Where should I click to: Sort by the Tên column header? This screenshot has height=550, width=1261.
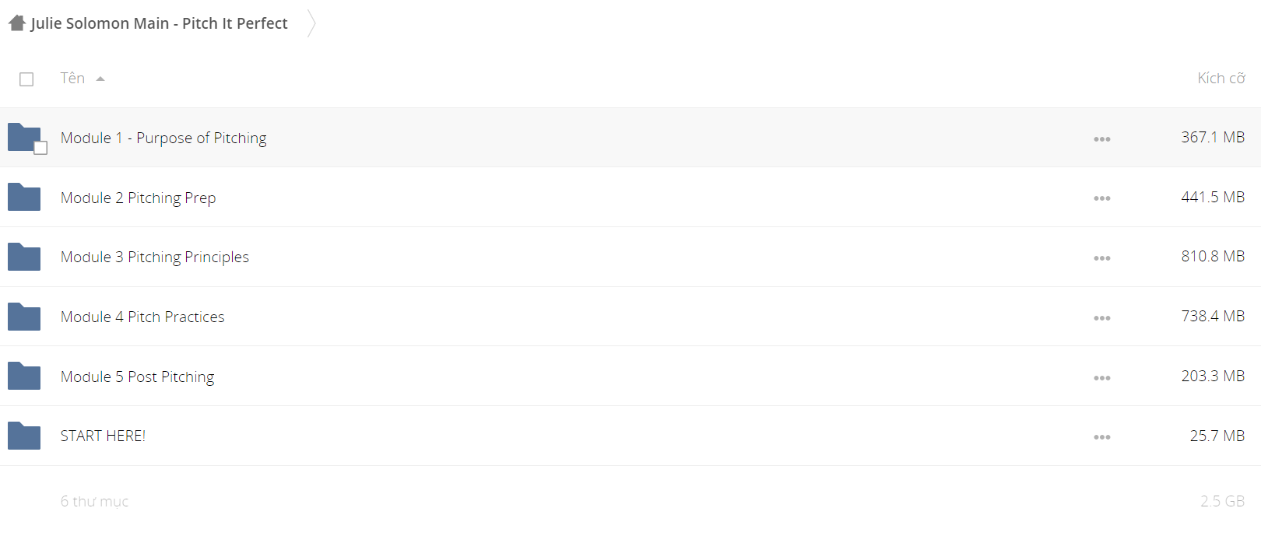(72, 78)
